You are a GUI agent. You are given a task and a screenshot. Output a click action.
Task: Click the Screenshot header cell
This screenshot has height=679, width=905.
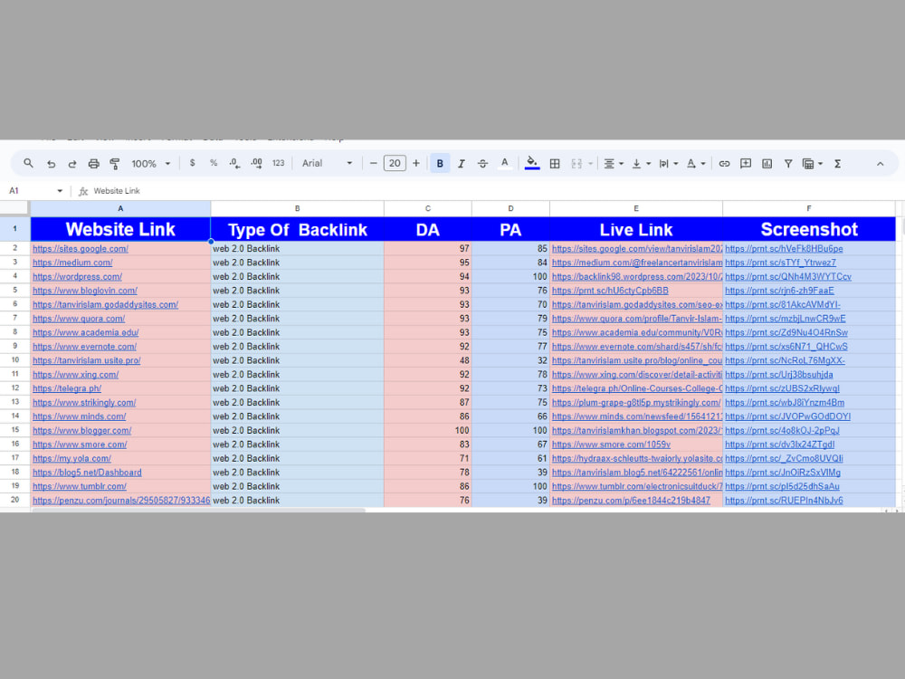point(808,229)
